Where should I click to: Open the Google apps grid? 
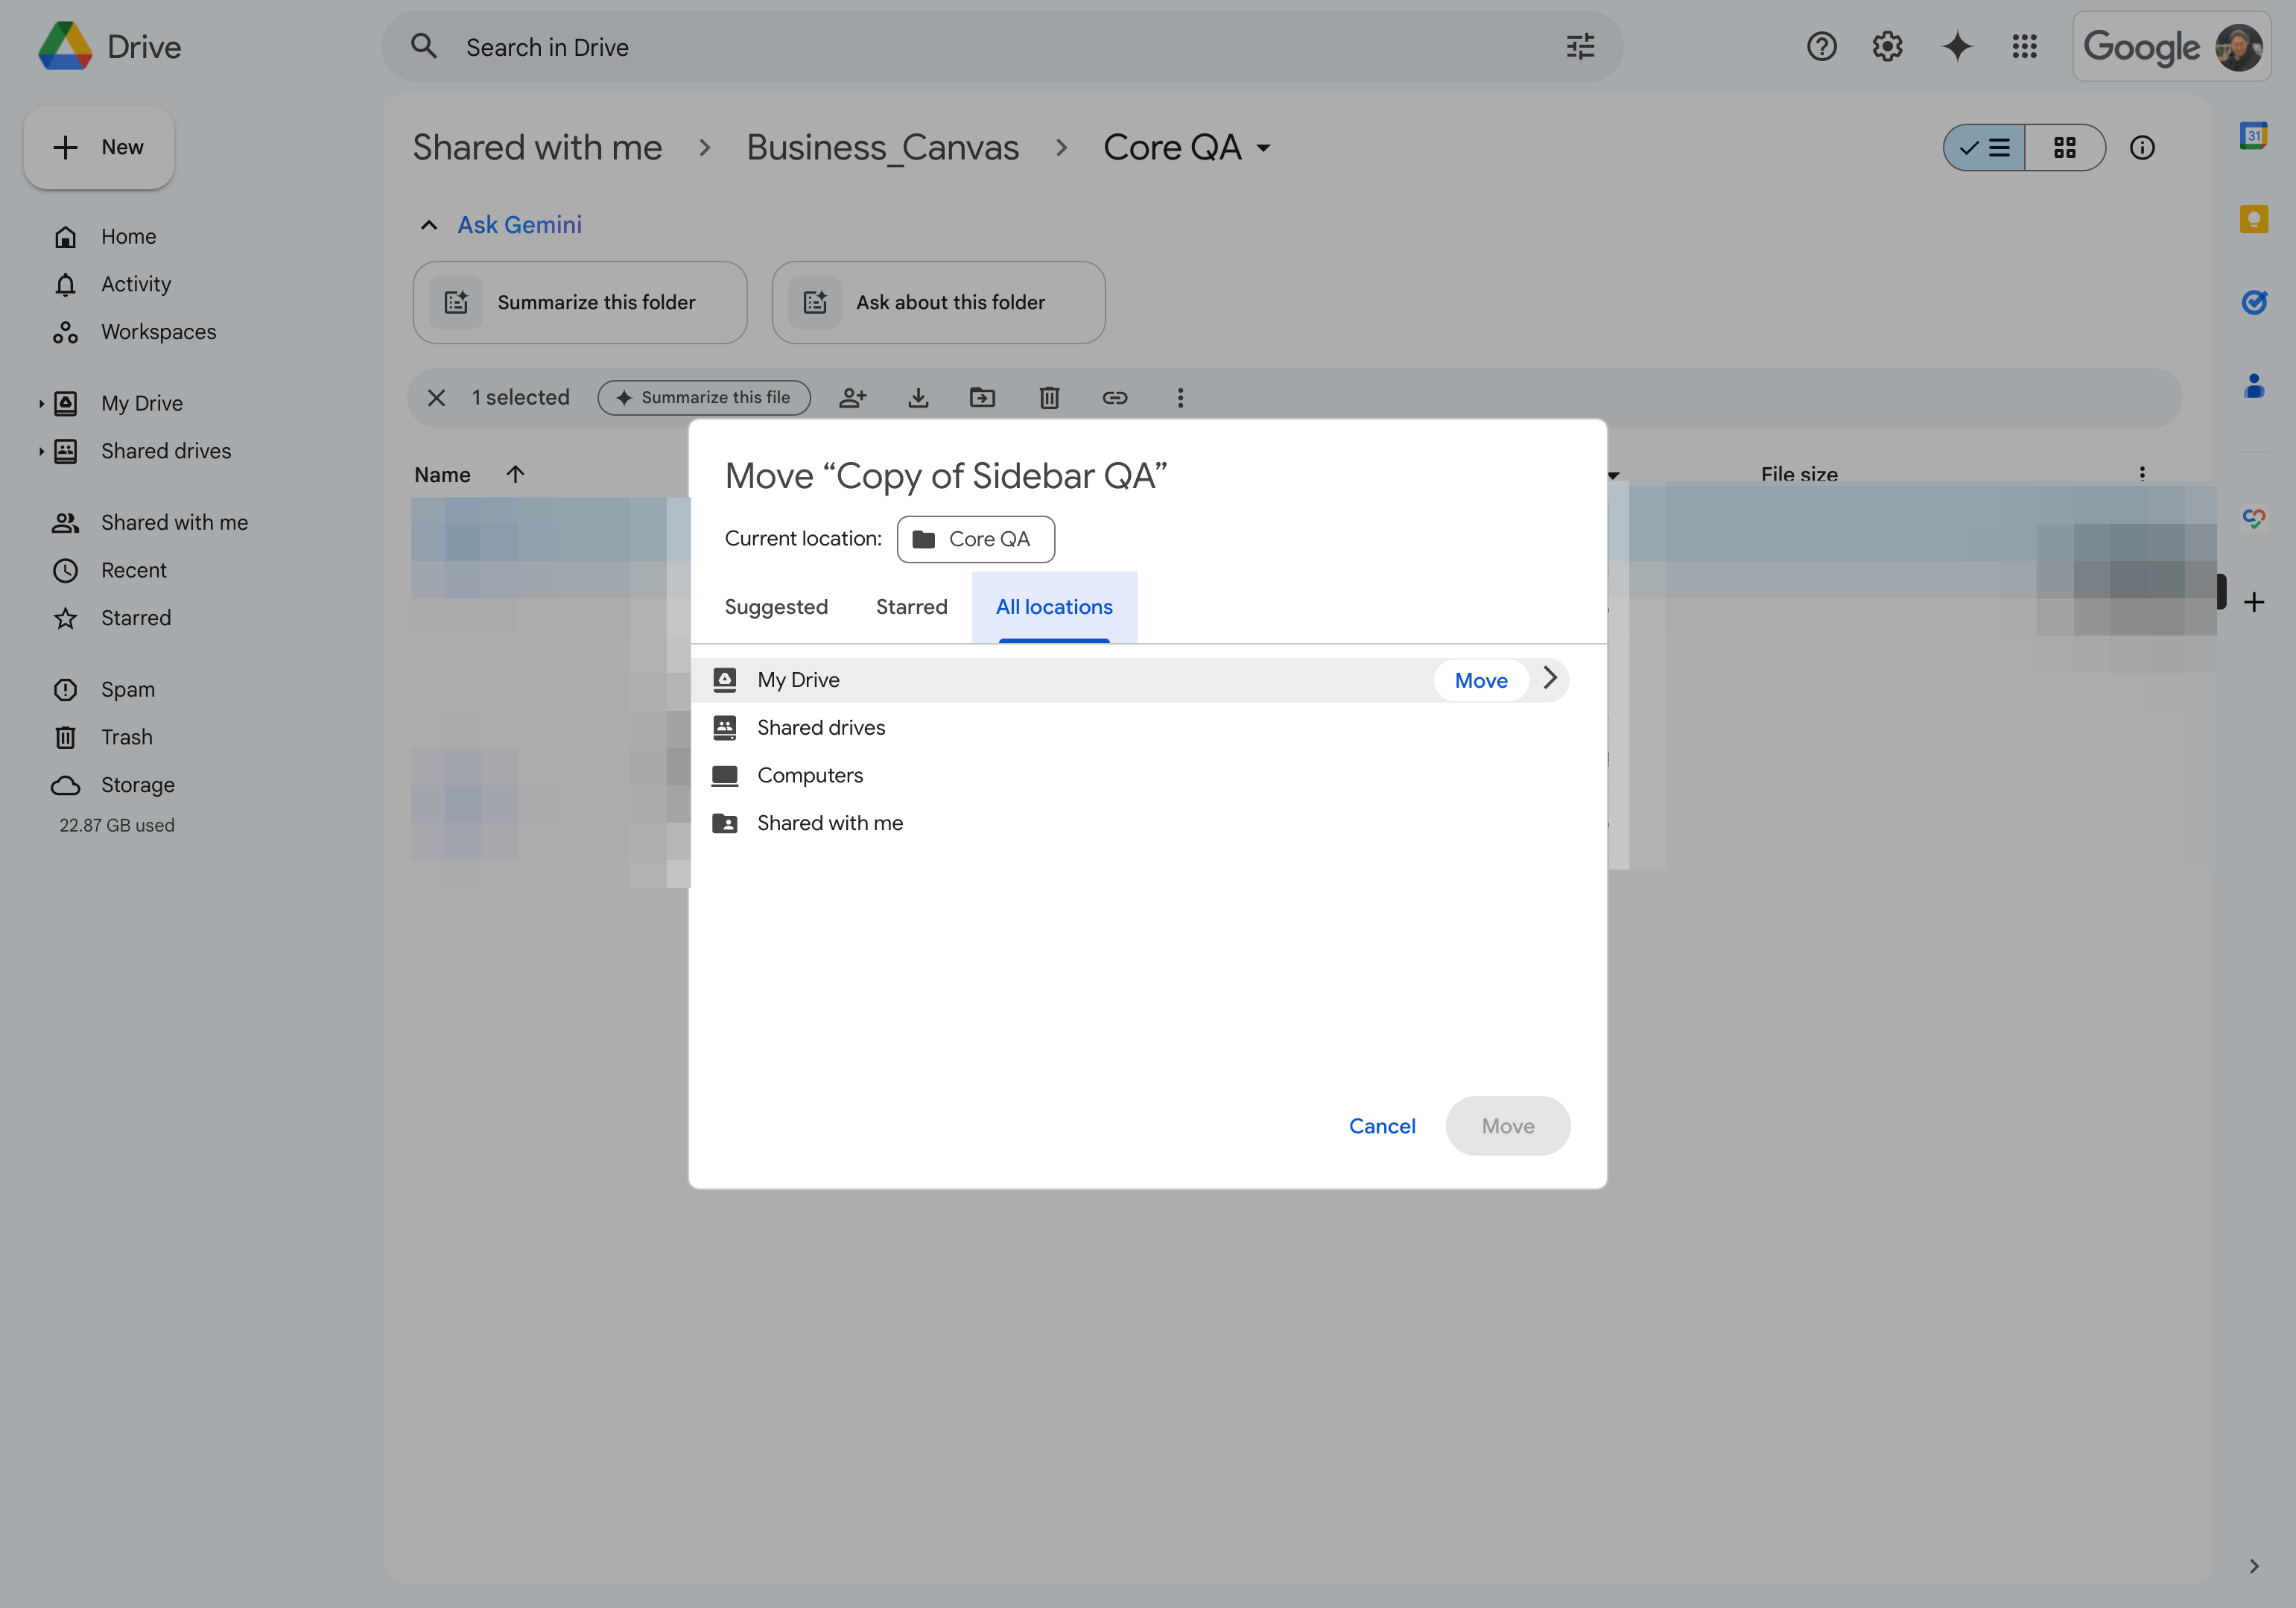(2024, 46)
